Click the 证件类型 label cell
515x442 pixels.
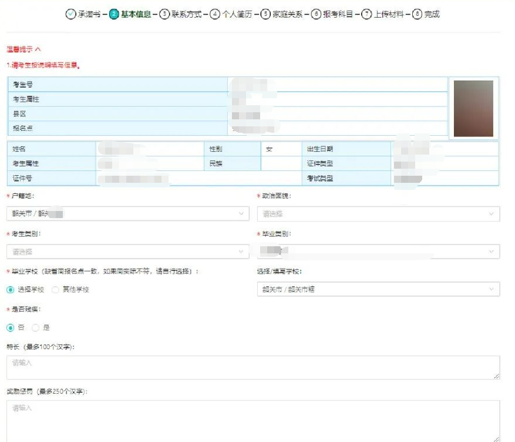346,163
